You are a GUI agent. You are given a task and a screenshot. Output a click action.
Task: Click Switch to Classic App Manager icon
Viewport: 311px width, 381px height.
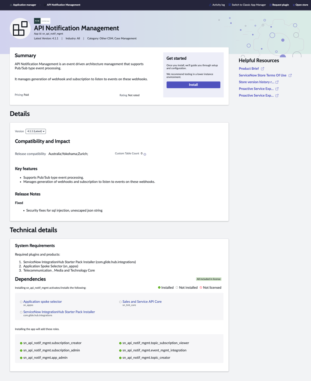coord(229,5)
